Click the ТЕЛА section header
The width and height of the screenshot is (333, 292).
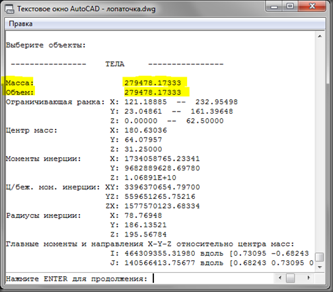pyautogui.click(x=114, y=64)
